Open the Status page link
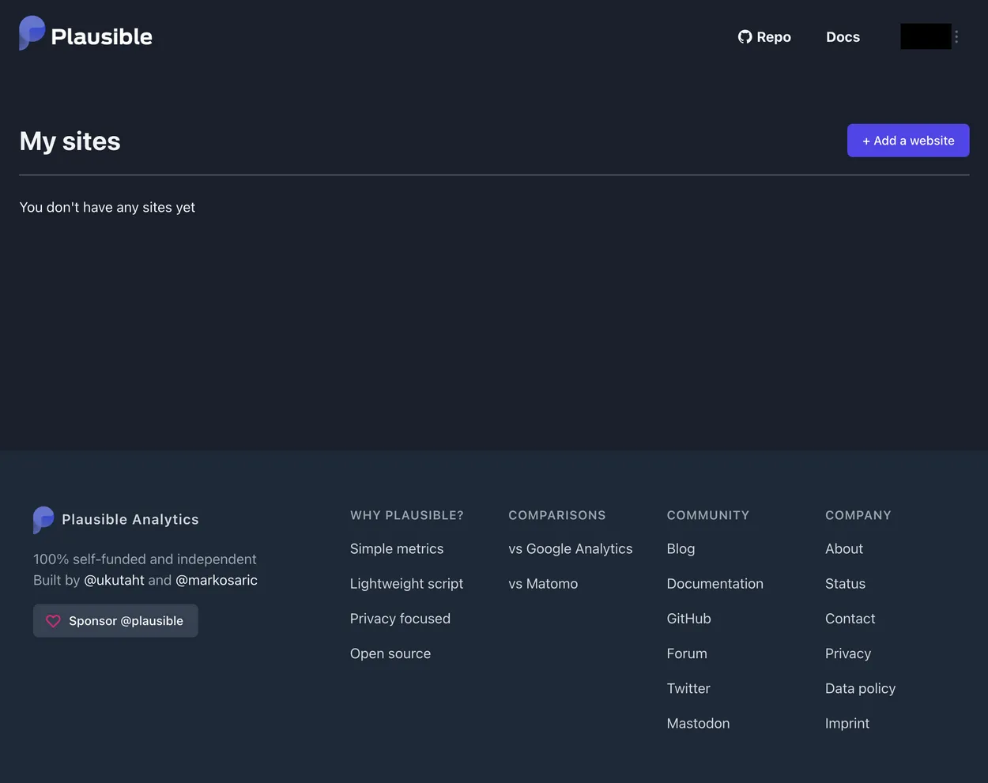This screenshot has width=988, height=783. [x=845, y=582]
